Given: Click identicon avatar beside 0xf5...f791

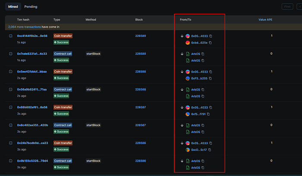Looking at the screenshot, I should [188, 114].
